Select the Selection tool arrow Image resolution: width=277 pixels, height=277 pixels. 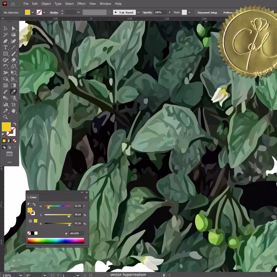pos(6,29)
